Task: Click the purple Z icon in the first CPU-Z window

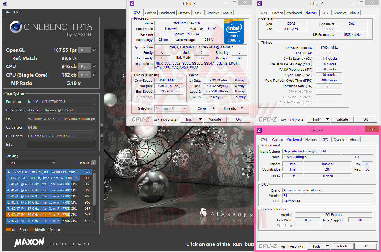Action: 132,3
